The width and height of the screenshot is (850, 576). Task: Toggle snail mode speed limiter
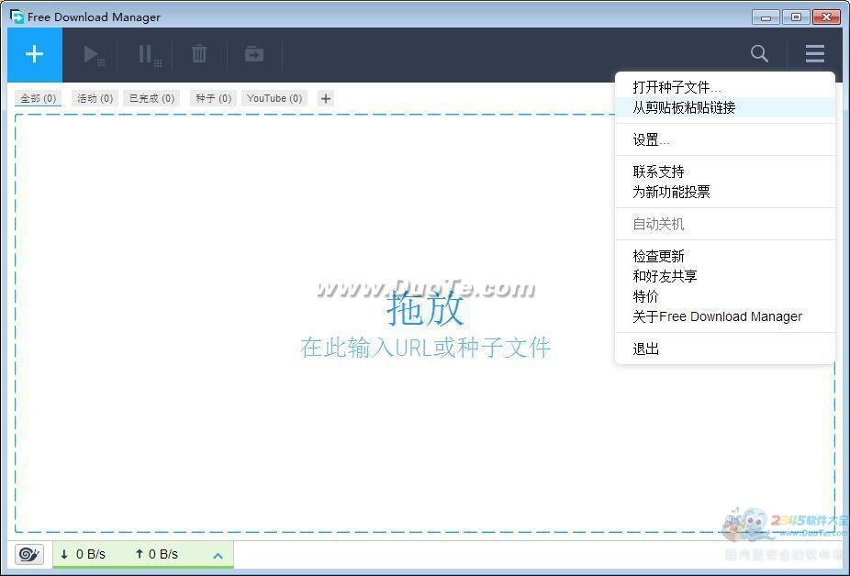pyautogui.click(x=29, y=554)
